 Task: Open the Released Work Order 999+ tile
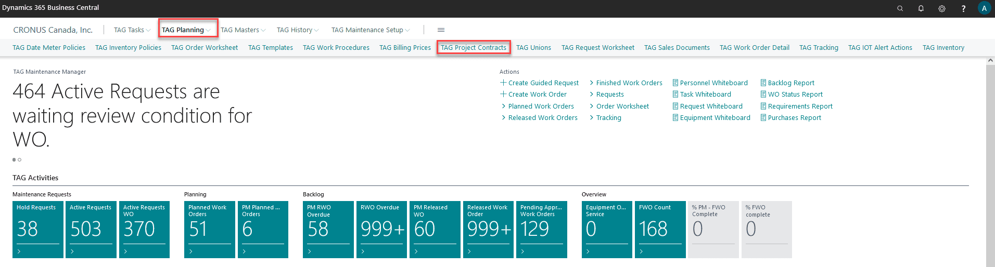pos(488,229)
